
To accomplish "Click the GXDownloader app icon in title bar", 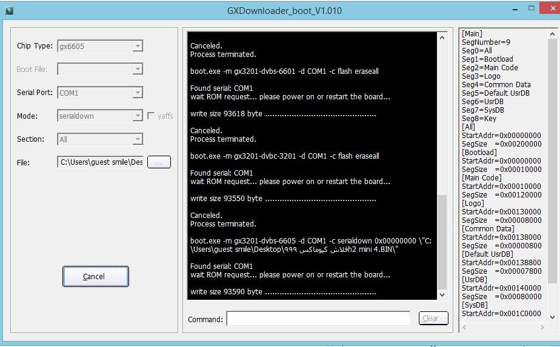I will coord(9,10).
